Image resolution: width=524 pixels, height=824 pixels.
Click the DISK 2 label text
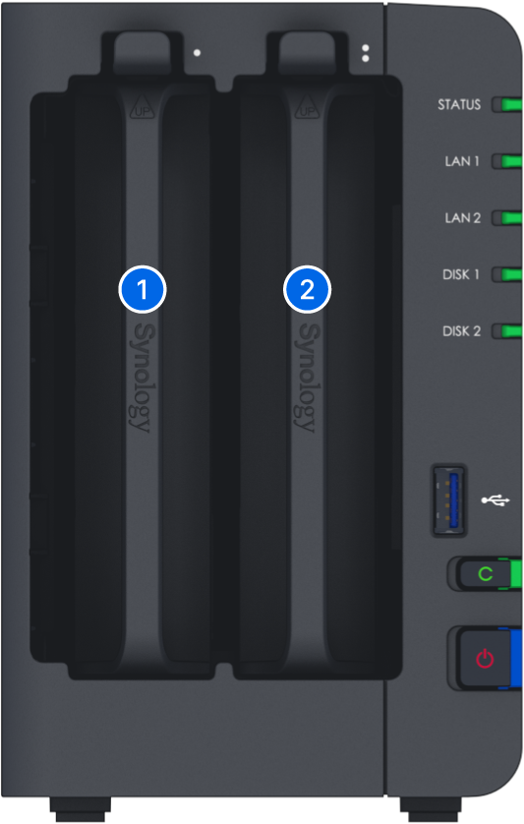click(461, 331)
